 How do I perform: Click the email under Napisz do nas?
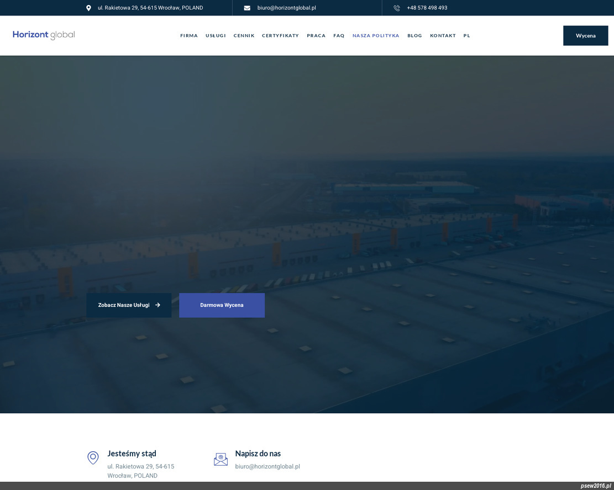[267, 466]
